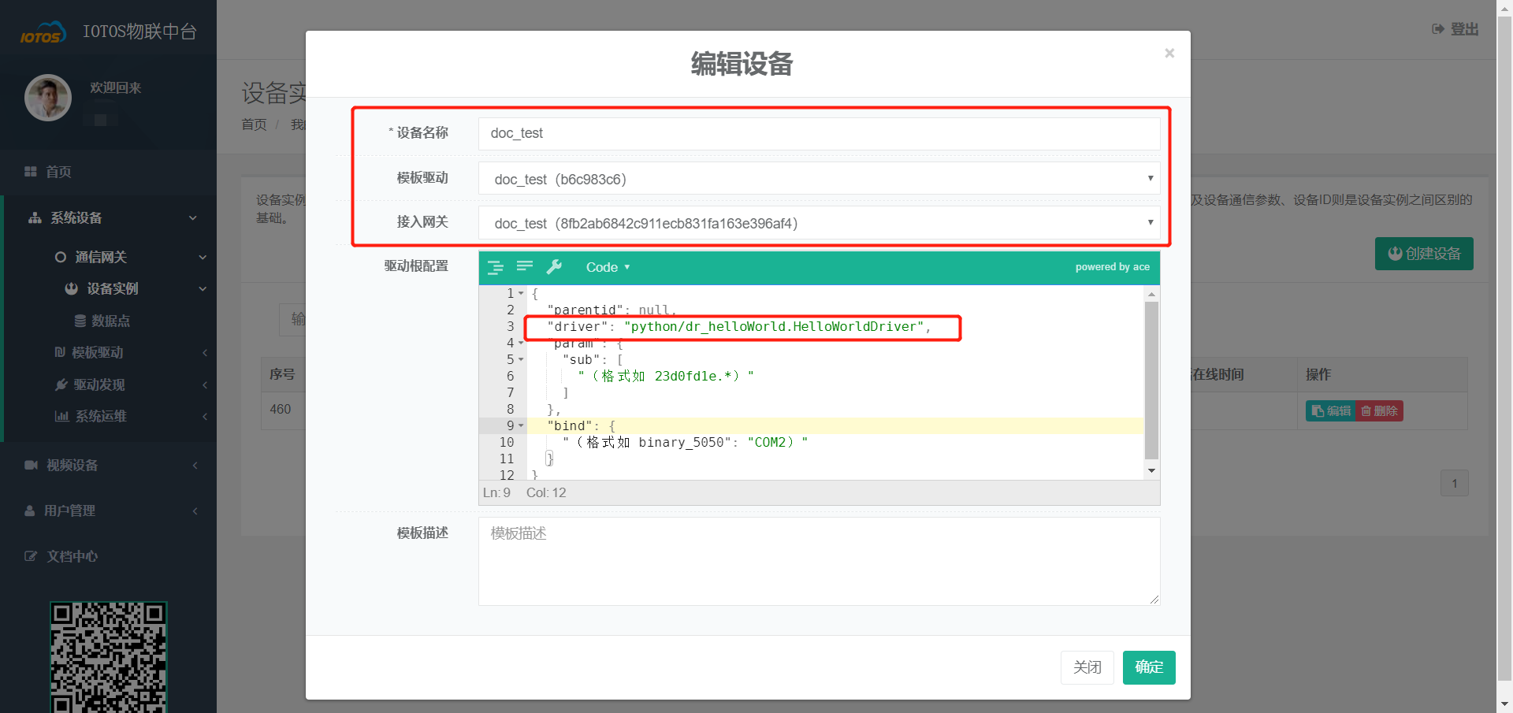The width and height of the screenshot is (1513, 713).
Task: Click the 关闭 close button
Action: click(x=1087, y=667)
